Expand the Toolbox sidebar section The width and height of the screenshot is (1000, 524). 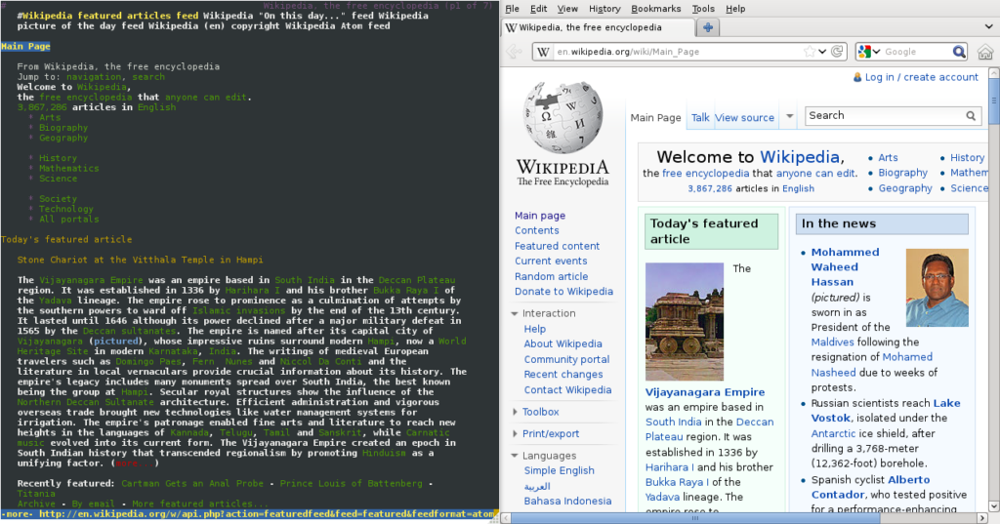tap(540, 412)
